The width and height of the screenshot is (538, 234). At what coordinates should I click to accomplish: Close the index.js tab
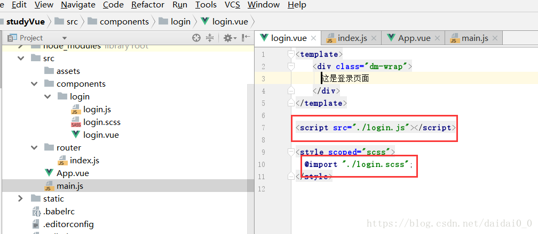374,38
